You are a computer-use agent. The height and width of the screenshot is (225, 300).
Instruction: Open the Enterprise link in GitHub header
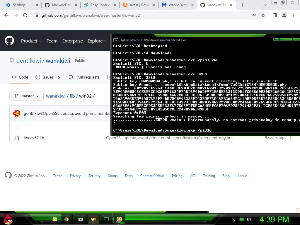pos(73,41)
